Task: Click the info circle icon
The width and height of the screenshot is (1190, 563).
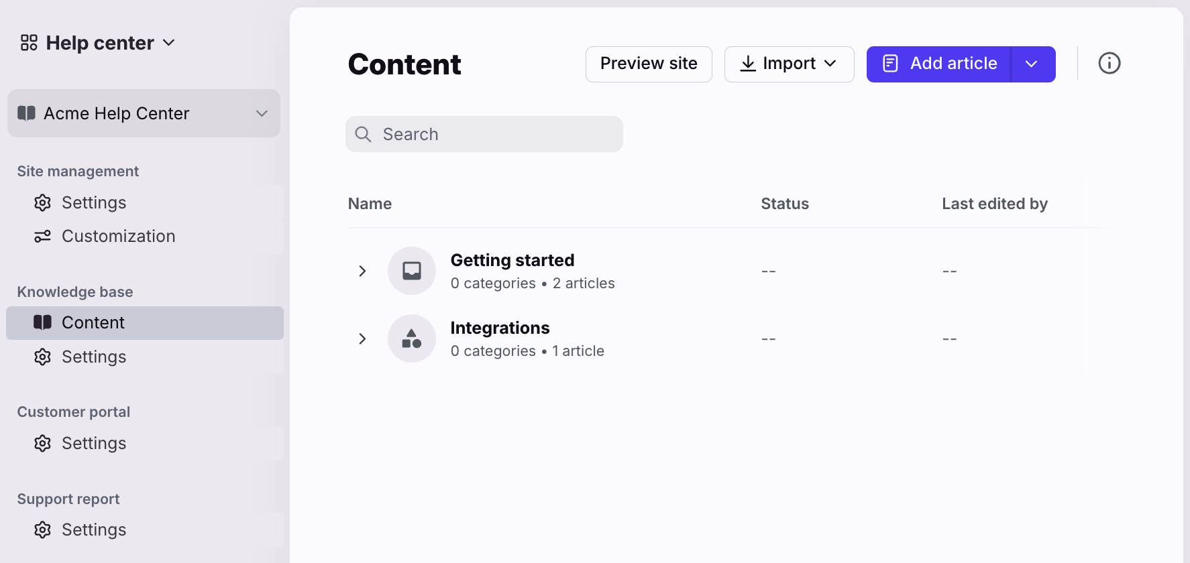Action: click(x=1109, y=64)
